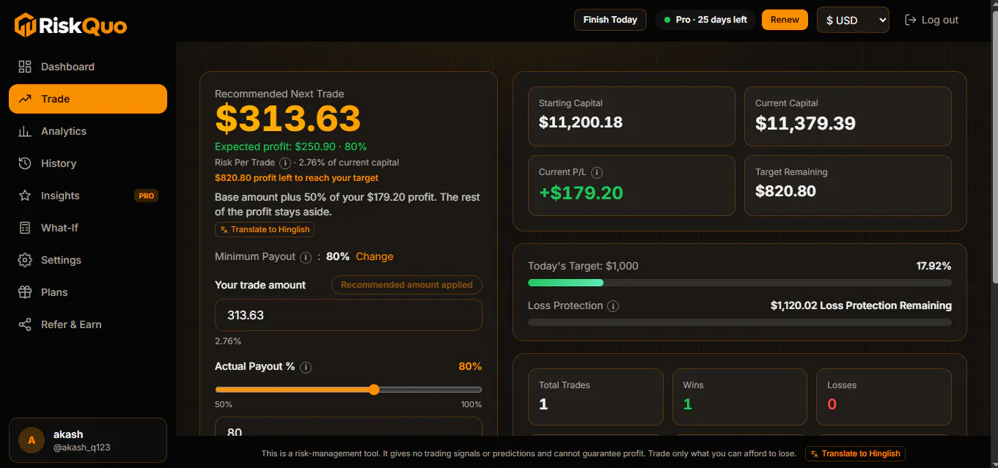Click the Insights star icon
The image size is (998, 468).
(25, 196)
